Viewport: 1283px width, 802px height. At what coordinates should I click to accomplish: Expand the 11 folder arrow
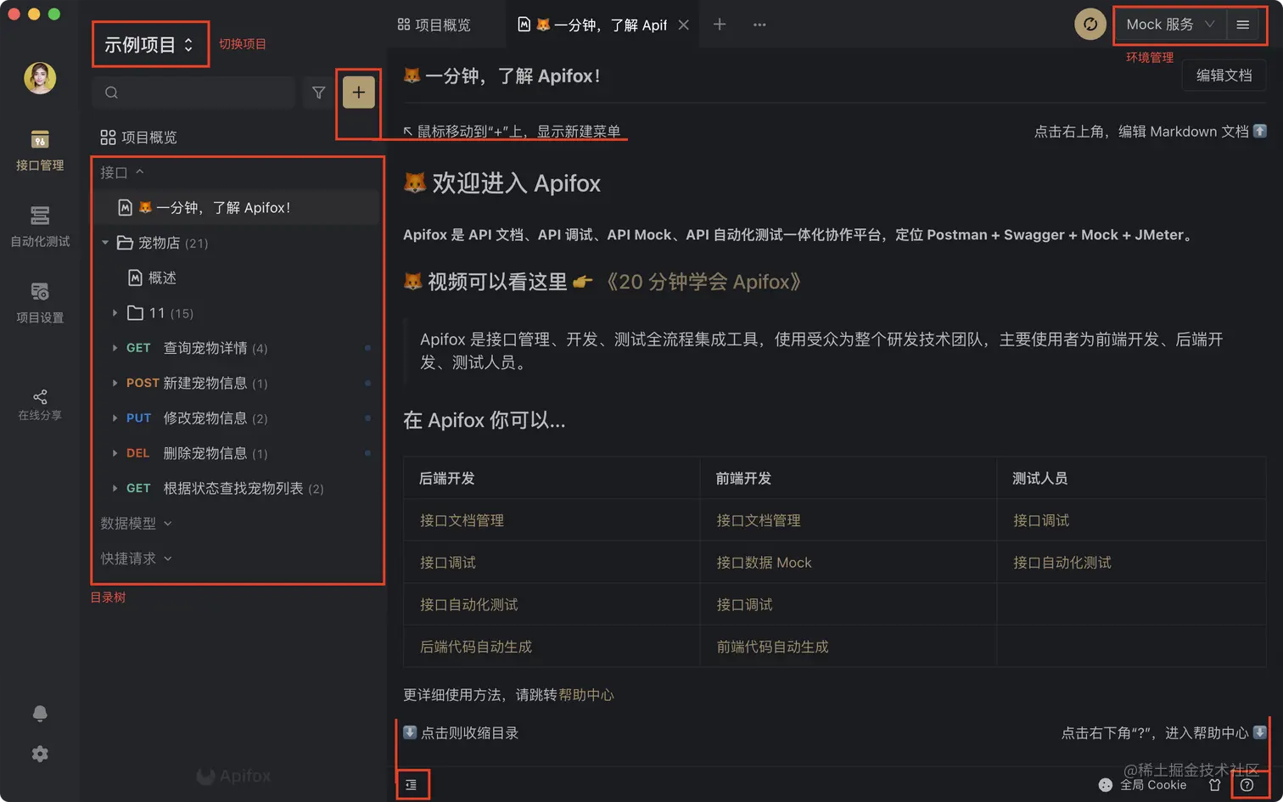coord(115,313)
